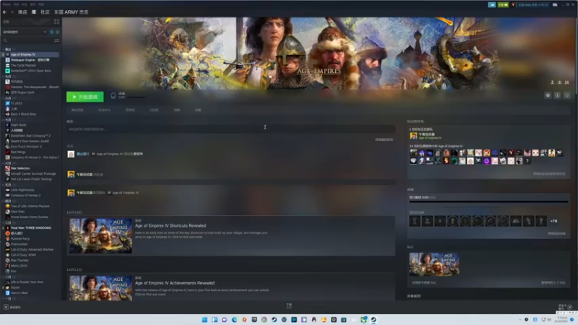
Task: Select Vampire: The Masquerade entry
Action: 30,87
